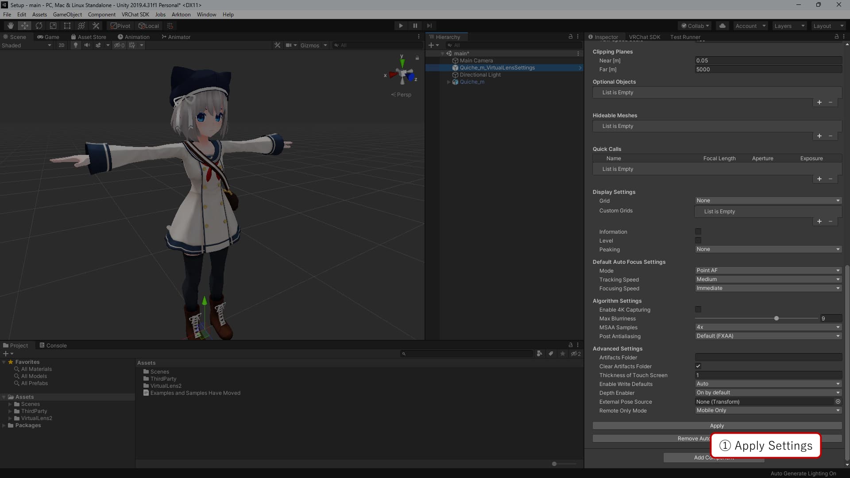This screenshot has height=478, width=850.
Task: Search project by type icon
Action: click(x=539, y=354)
